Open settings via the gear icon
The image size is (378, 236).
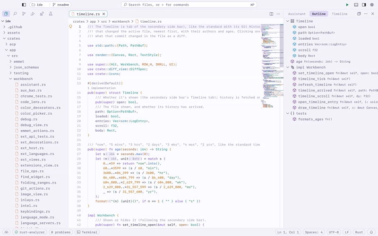[372, 5]
